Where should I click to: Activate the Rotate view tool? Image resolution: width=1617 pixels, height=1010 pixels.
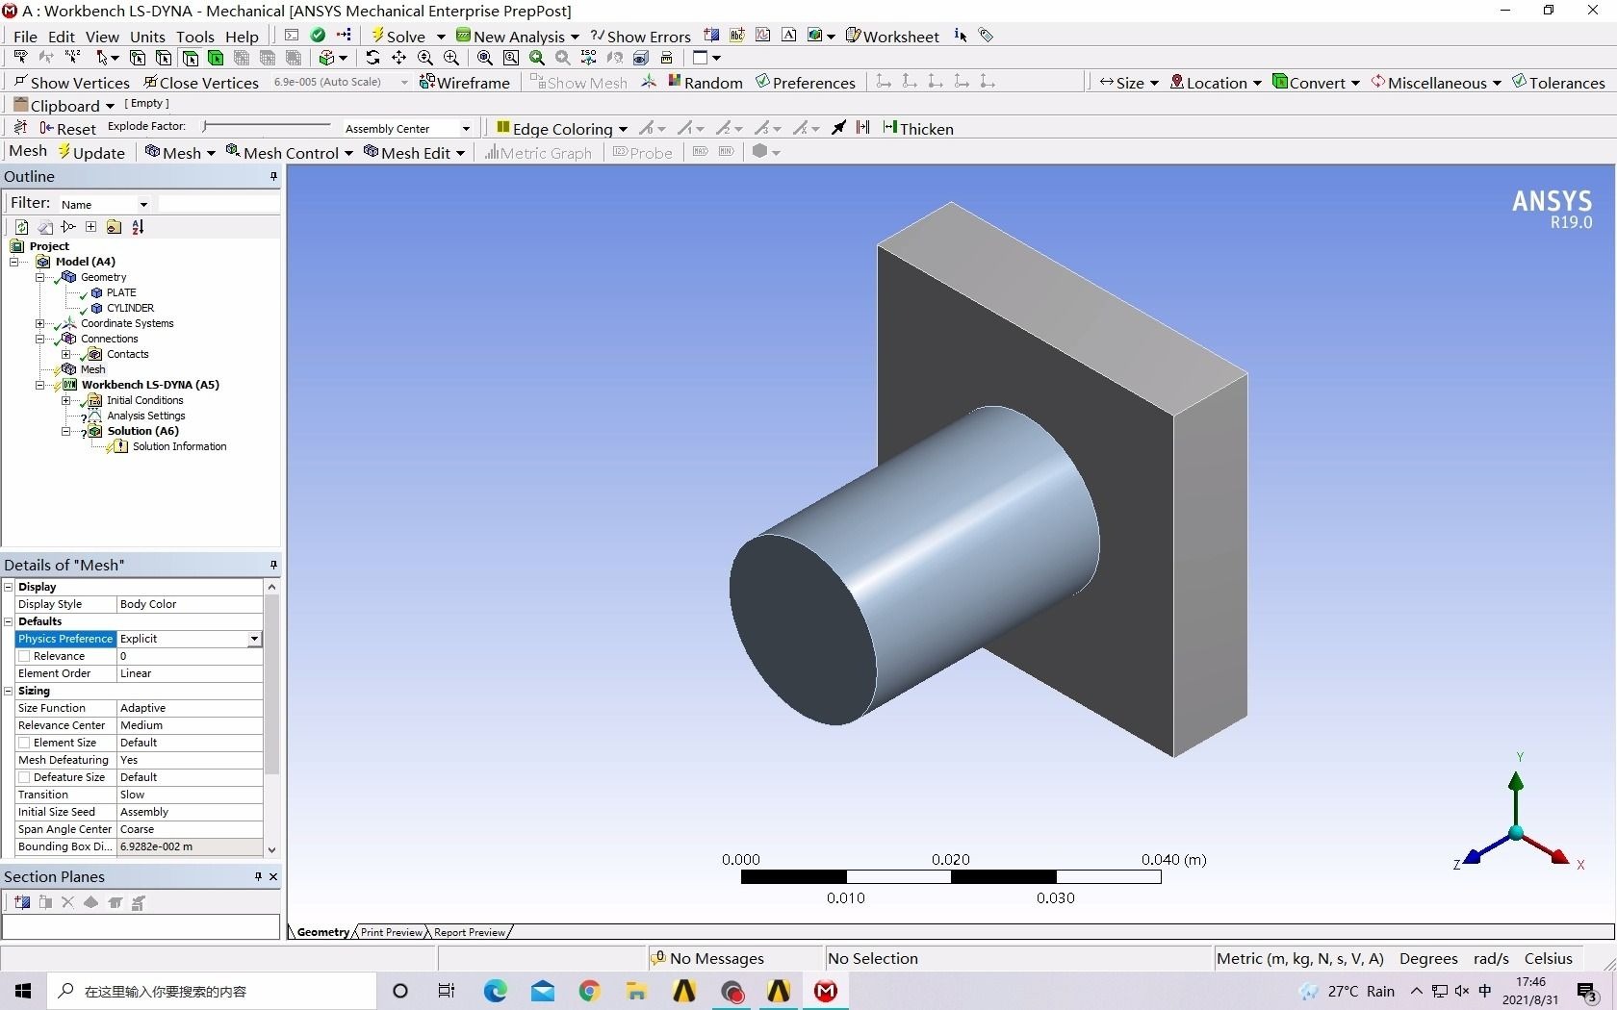coord(372,58)
